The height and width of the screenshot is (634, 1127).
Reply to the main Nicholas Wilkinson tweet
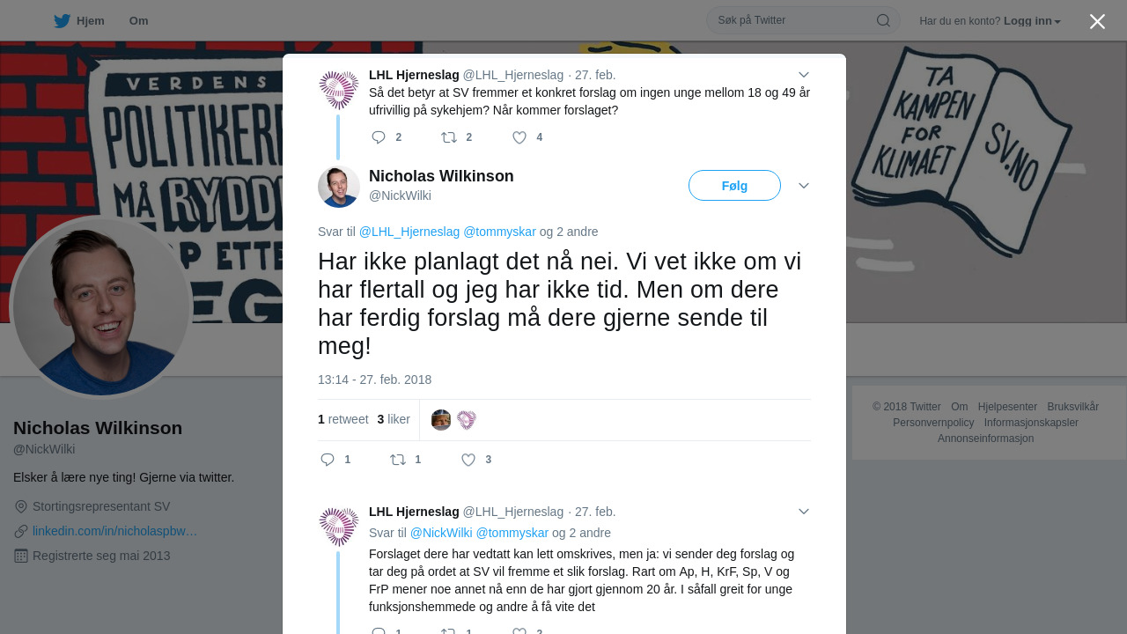pos(328,460)
